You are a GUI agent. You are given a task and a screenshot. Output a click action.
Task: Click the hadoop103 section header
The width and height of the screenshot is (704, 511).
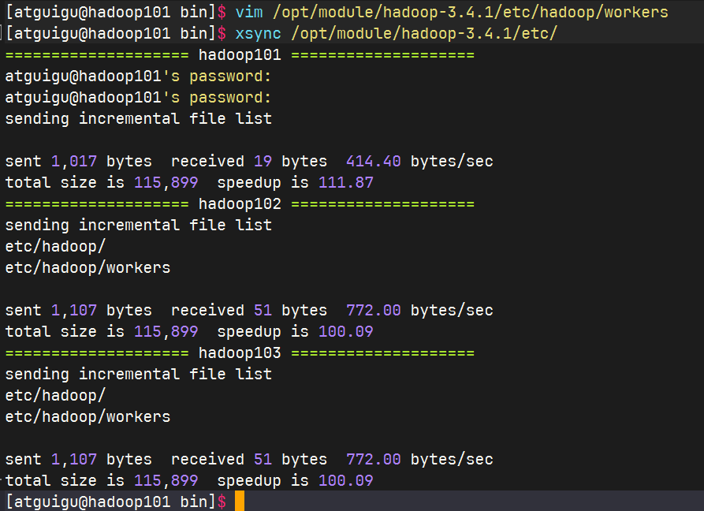[239, 352]
